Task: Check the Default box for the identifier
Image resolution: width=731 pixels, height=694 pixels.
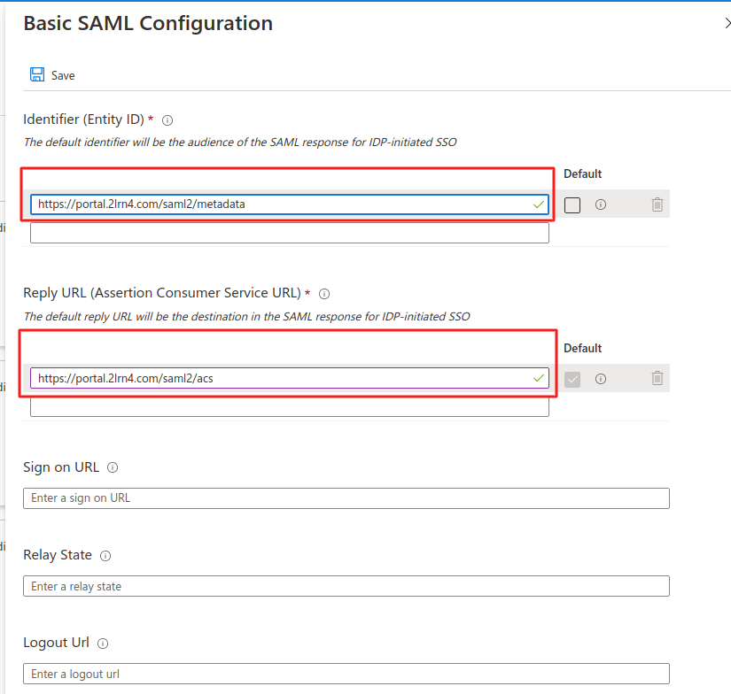Action: click(x=572, y=205)
